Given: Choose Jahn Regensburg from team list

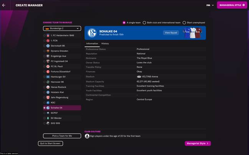Looking at the screenshot, I should pyautogui.click(x=62, y=98).
